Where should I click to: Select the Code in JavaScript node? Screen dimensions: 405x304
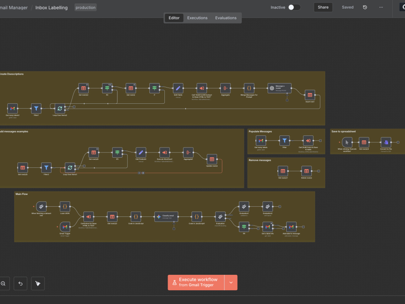pos(136,216)
